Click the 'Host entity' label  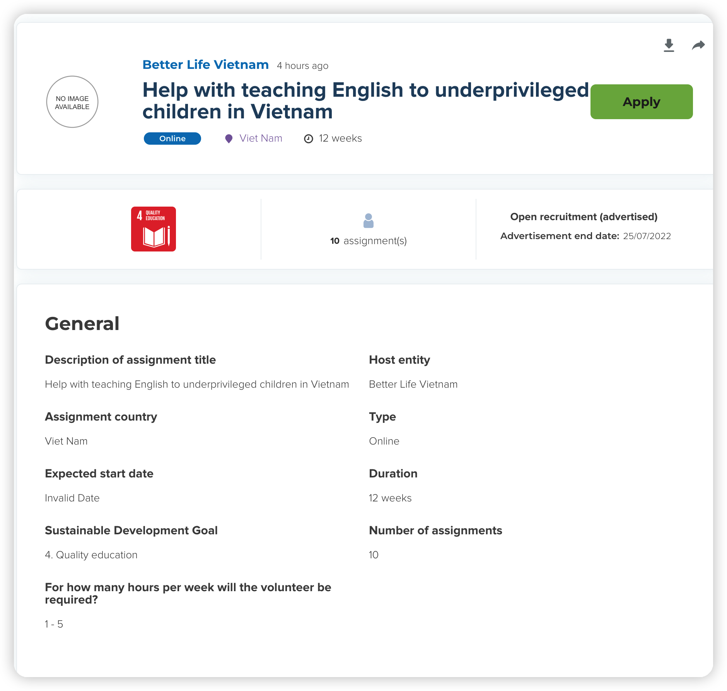pyautogui.click(x=399, y=360)
